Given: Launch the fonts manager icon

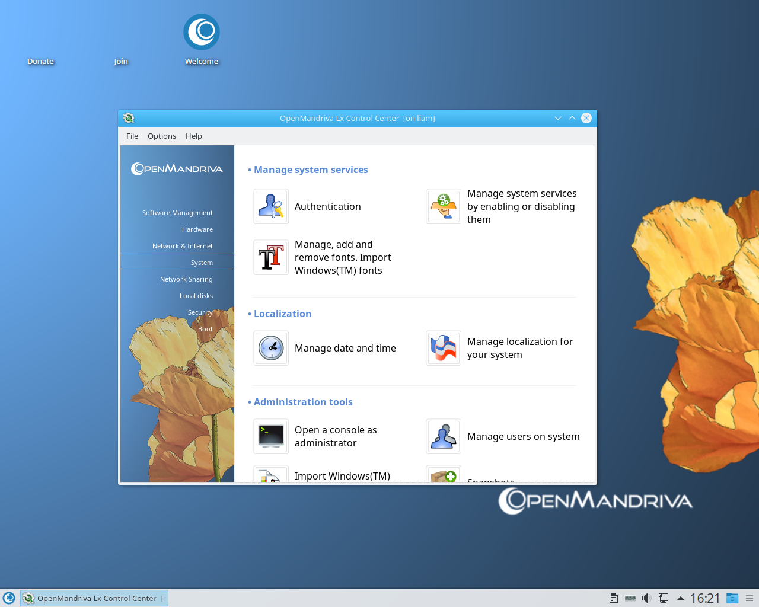Looking at the screenshot, I should click(x=271, y=257).
